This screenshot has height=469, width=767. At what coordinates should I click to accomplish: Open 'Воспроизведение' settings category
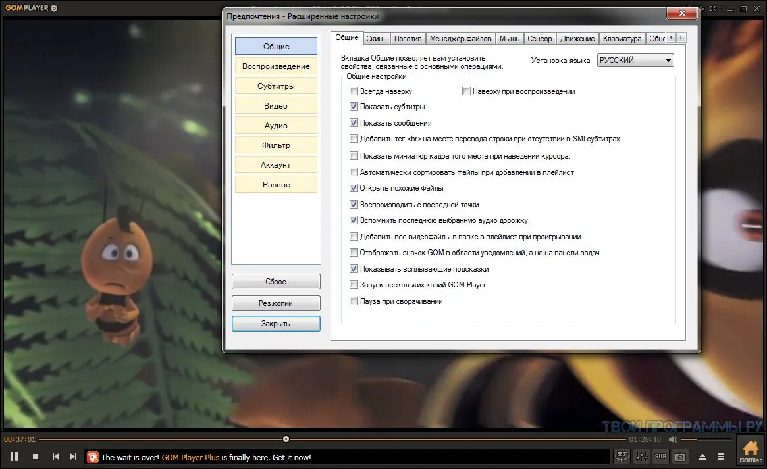pyautogui.click(x=276, y=66)
